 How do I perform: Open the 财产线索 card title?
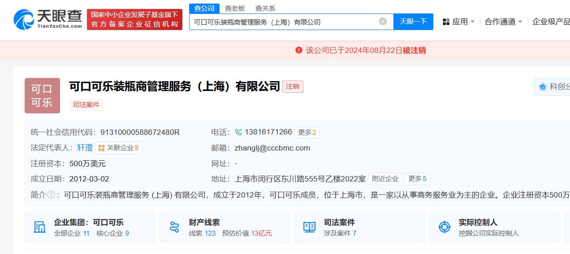(x=204, y=222)
